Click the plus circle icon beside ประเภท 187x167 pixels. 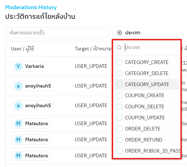point(120,33)
